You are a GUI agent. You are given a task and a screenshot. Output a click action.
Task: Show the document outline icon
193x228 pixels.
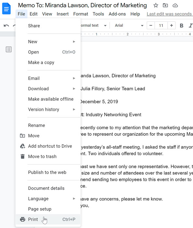click(8, 50)
